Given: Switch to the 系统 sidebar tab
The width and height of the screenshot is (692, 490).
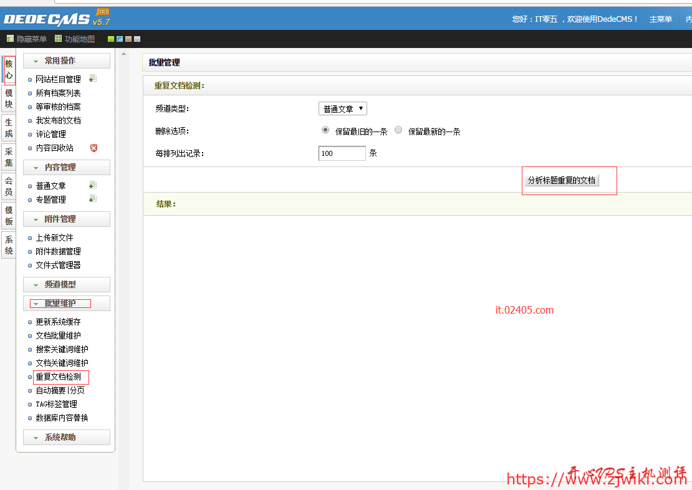Looking at the screenshot, I should click(x=8, y=244).
